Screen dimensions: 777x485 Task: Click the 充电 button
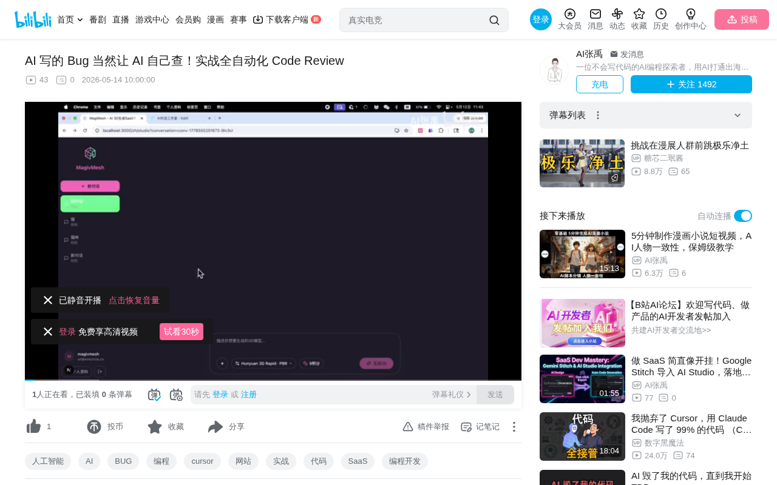(600, 84)
